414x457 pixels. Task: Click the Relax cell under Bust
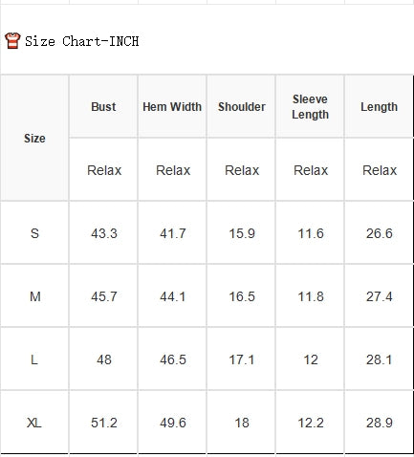pos(104,170)
